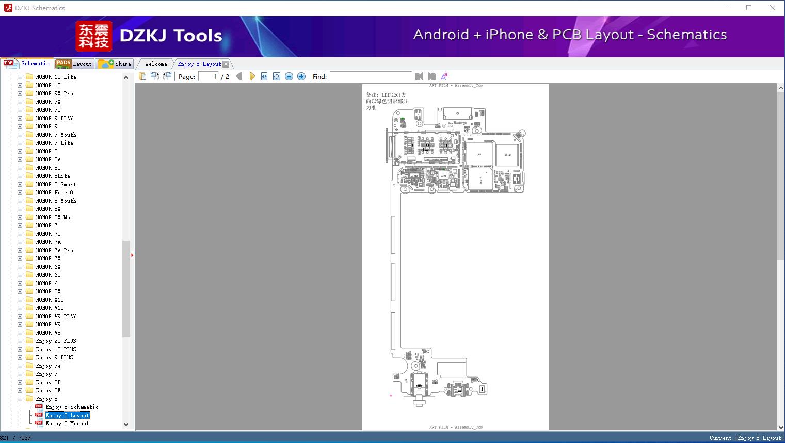
Task: Click the PDF icon of Enjoy 8 Schematic
Action: (39, 406)
